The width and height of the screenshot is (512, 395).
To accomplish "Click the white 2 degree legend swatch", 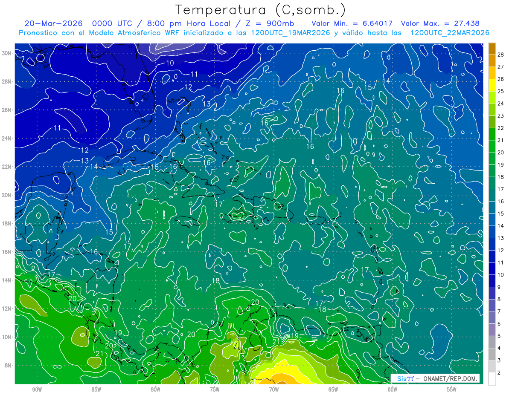I will click(492, 379).
